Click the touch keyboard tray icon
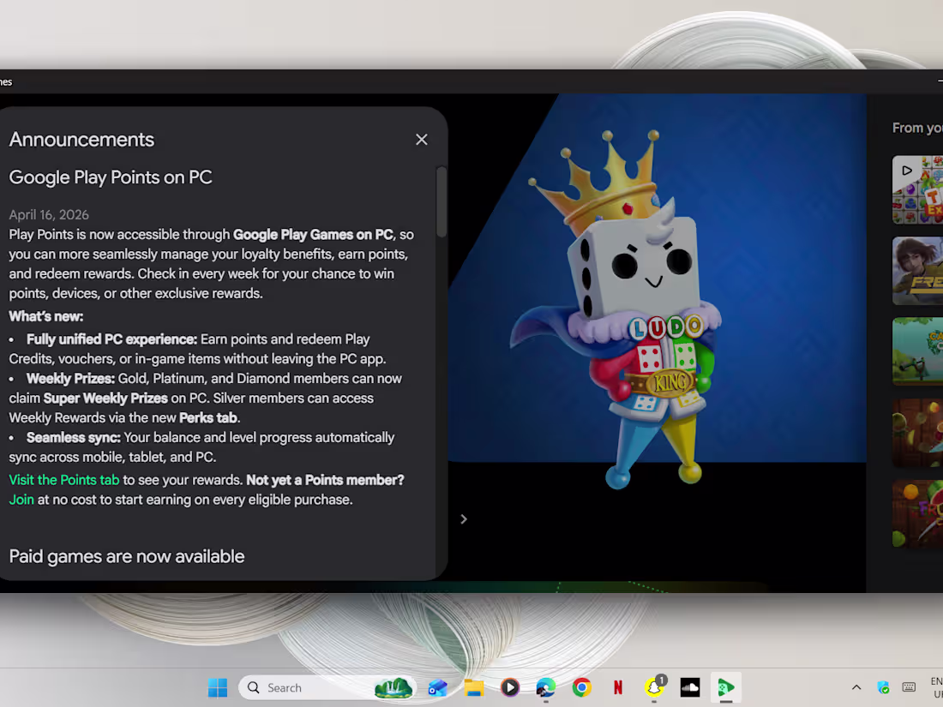 tap(910, 687)
